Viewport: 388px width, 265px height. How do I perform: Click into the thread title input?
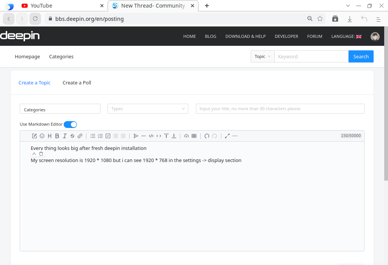(280, 109)
